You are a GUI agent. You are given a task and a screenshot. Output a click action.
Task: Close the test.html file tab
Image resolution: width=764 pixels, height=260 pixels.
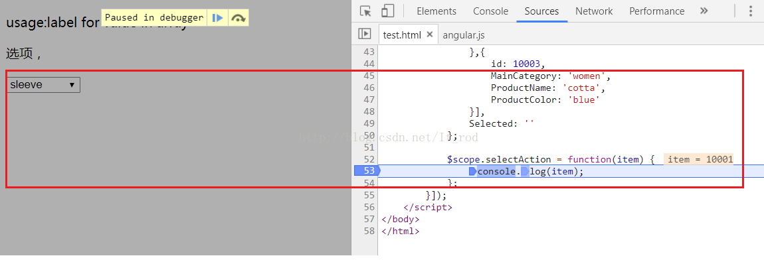(429, 34)
